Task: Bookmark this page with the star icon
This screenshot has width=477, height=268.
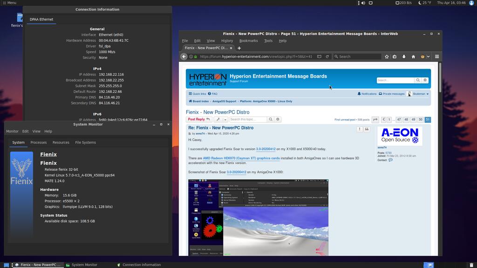Action: click(387, 56)
